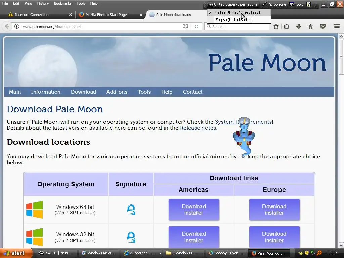The height and width of the screenshot is (258, 344).
Task: Open the Add-ons navigation link
Action: 117,92
